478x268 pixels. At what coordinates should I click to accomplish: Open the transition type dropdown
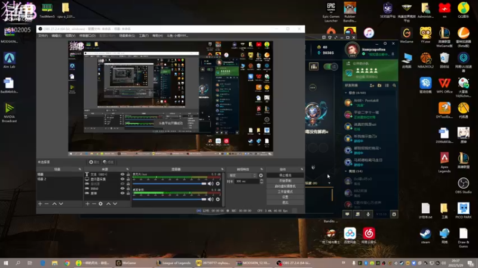[242, 175]
